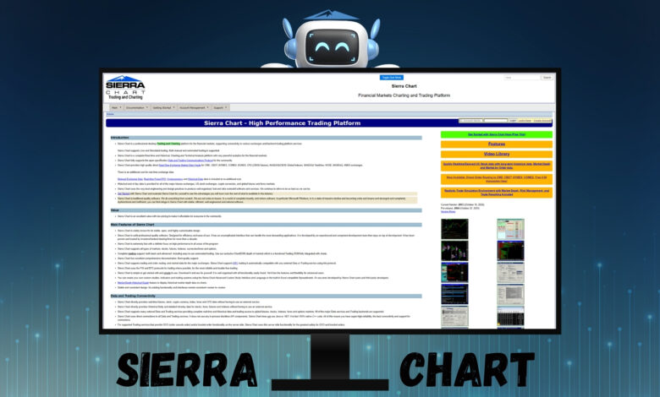660x397 pixels.
Task: Open the second right-column red-green thumbnail
Action: coord(510,251)
